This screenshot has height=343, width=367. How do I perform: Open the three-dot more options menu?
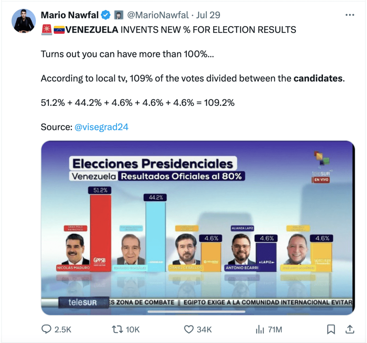tap(349, 15)
